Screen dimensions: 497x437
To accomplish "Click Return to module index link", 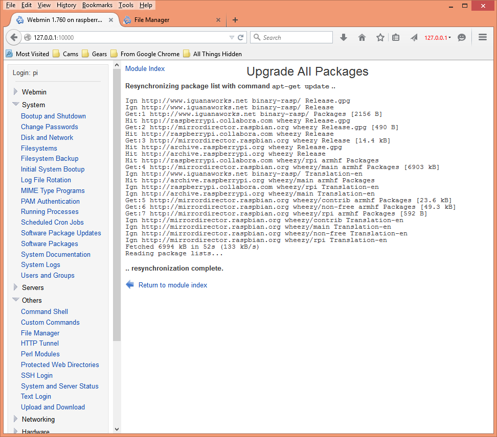I will click(173, 285).
